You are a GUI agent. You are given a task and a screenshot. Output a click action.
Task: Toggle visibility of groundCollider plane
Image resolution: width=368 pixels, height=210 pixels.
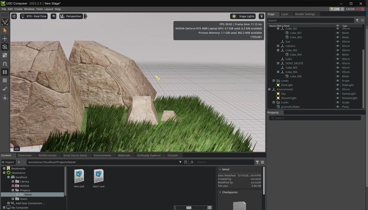(x=337, y=107)
